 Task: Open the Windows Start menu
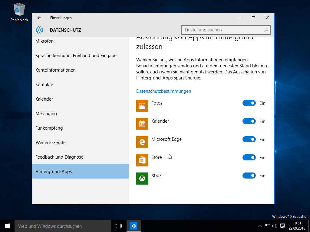(x=7, y=226)
